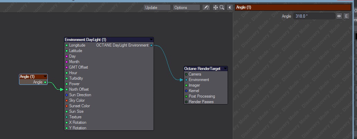Select the Environment:DayLight (1) node title

click(x=85, y=40)
